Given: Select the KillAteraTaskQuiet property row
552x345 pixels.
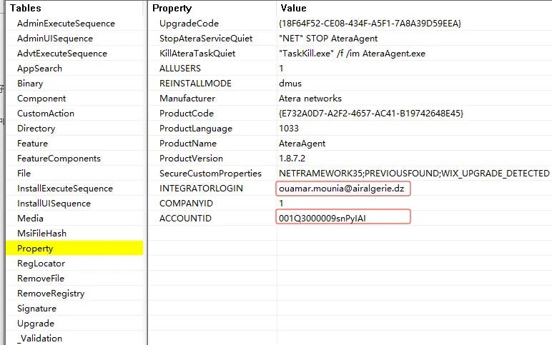Looking at the screenshot, I should click(350, 54).
